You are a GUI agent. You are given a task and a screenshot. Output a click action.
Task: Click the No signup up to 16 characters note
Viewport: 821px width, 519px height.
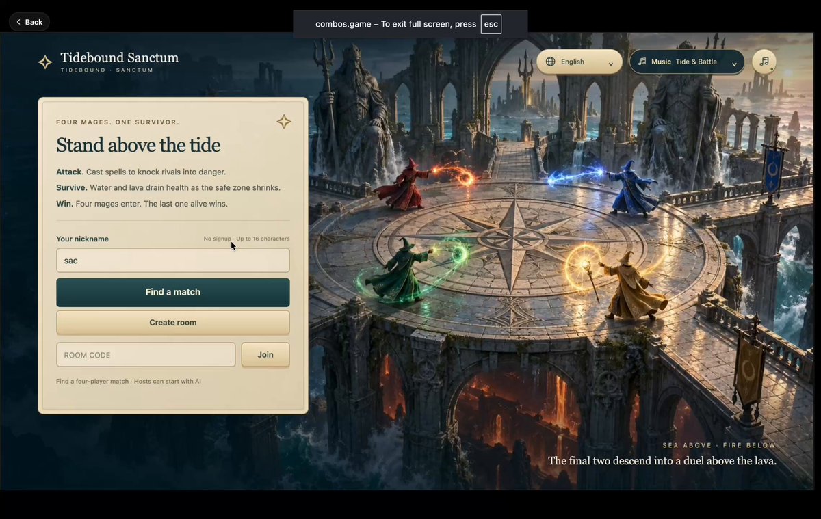point(246,239)
